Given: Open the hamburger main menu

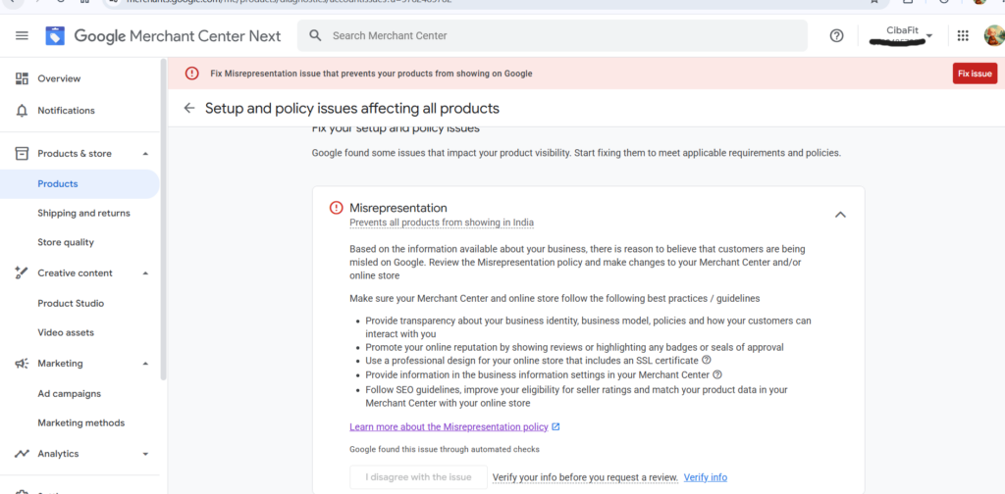Looking at the screenshot, I should [22, 36].
